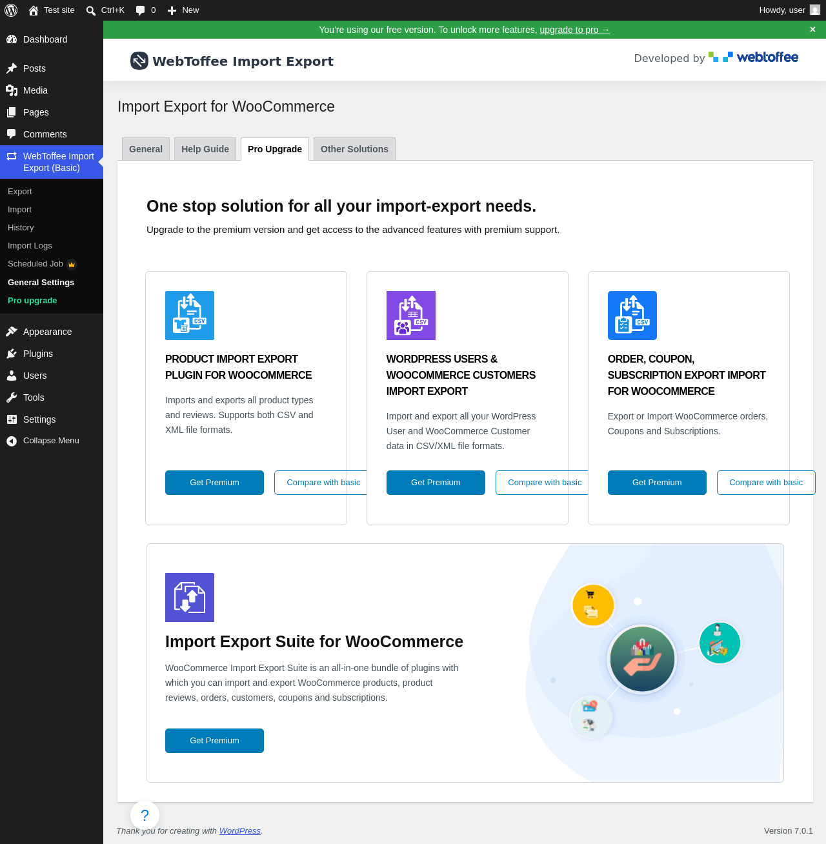Click the Version 7.0.1 footer text
Viewport: 826px width, 844px height.
coord(789,831)
